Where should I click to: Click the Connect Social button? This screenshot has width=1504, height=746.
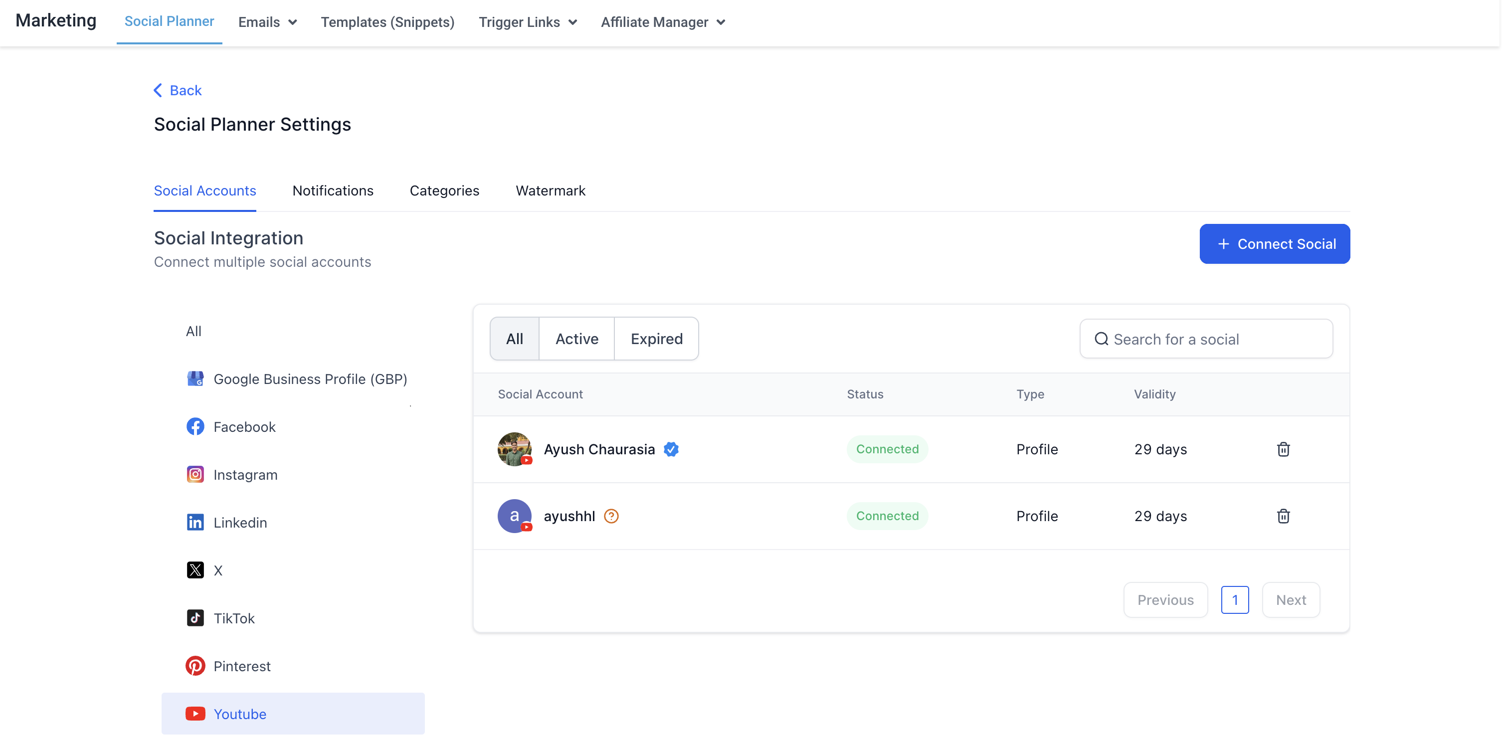point(1275,244)
